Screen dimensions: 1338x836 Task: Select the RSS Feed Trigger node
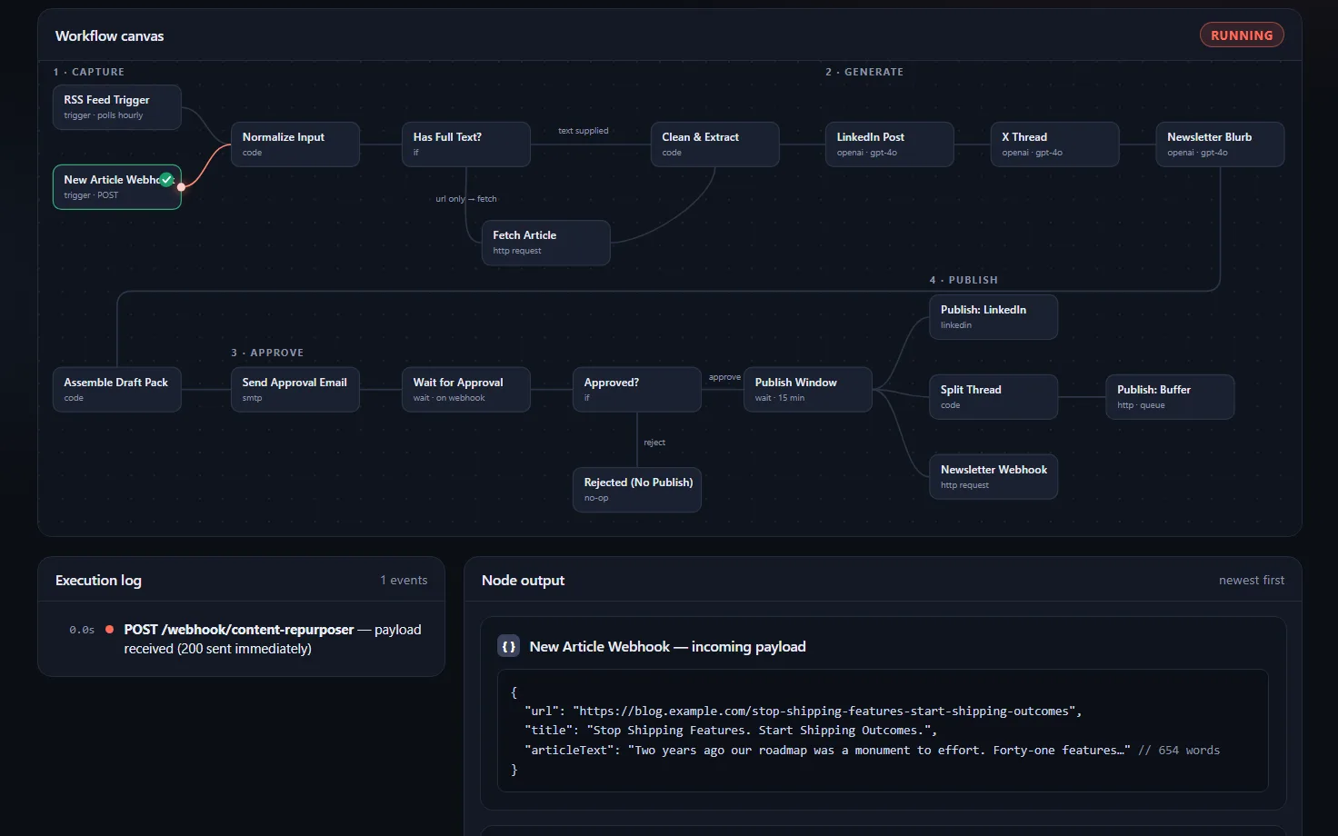[117, 107]
